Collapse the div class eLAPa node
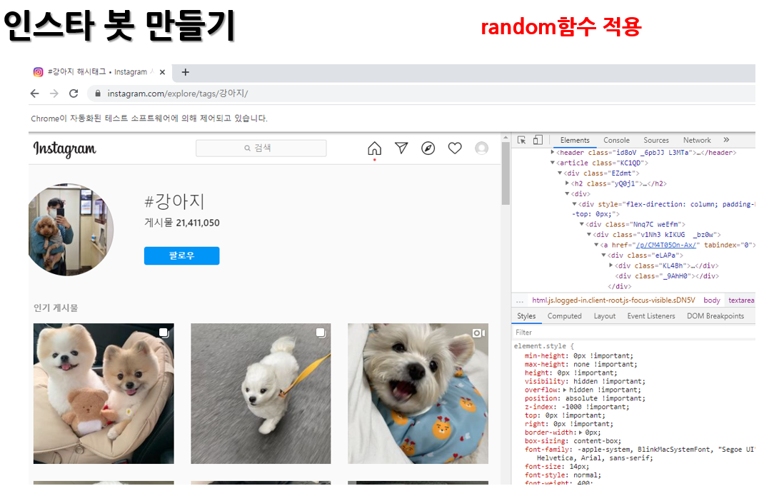This screenshot has height=491, width=769. tap(604, 255)
